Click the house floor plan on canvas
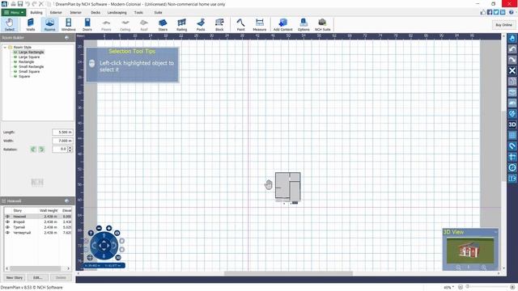 [x=288, y=187]
